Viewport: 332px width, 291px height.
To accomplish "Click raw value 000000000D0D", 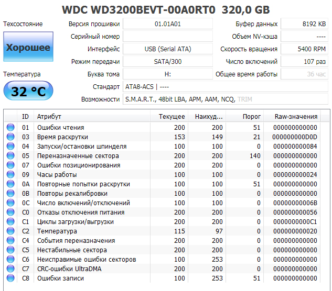I will [295, 137].
